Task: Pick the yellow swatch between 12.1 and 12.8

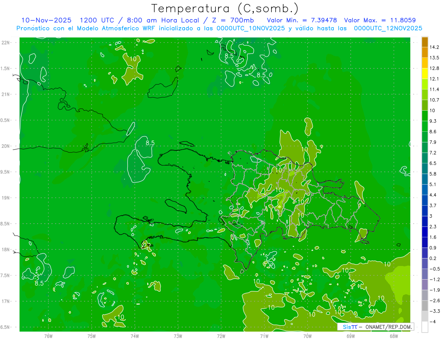Action: click(425, 74)
